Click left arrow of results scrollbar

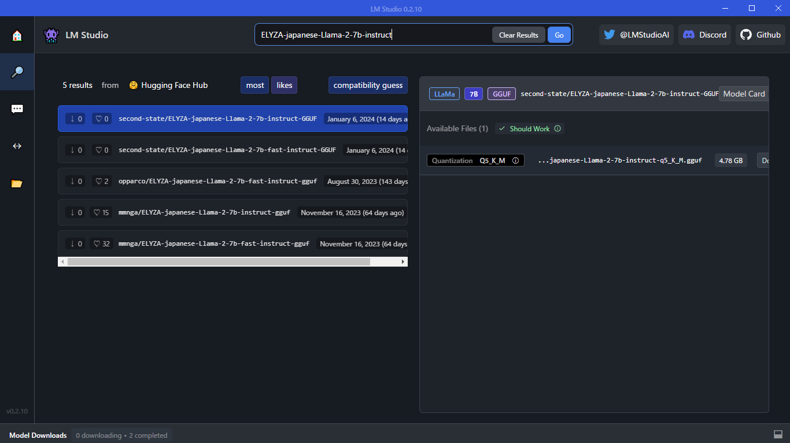[x=62, y=261]
